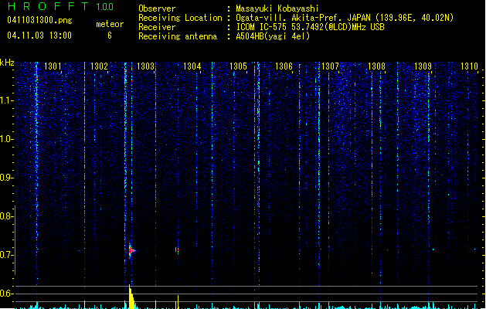Click the 1305 time marker
The image size is (486, 309).
click(x=238, y=66)
